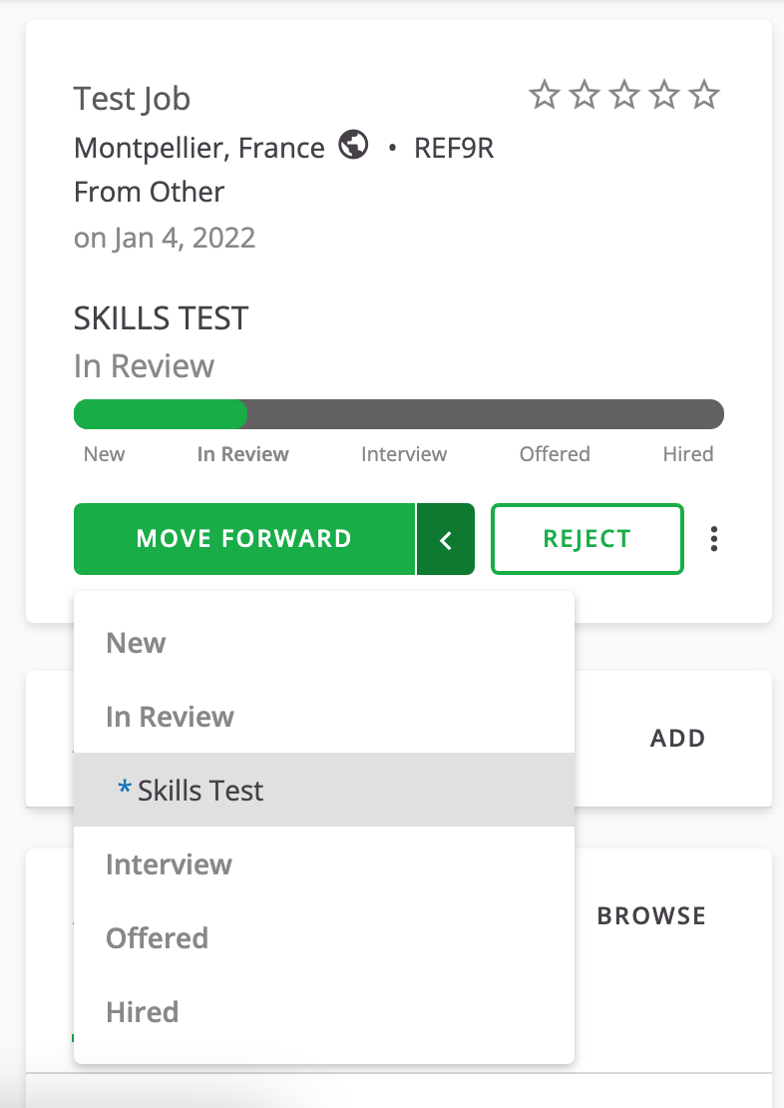Click the BROWSE button

tap(651, 915)
